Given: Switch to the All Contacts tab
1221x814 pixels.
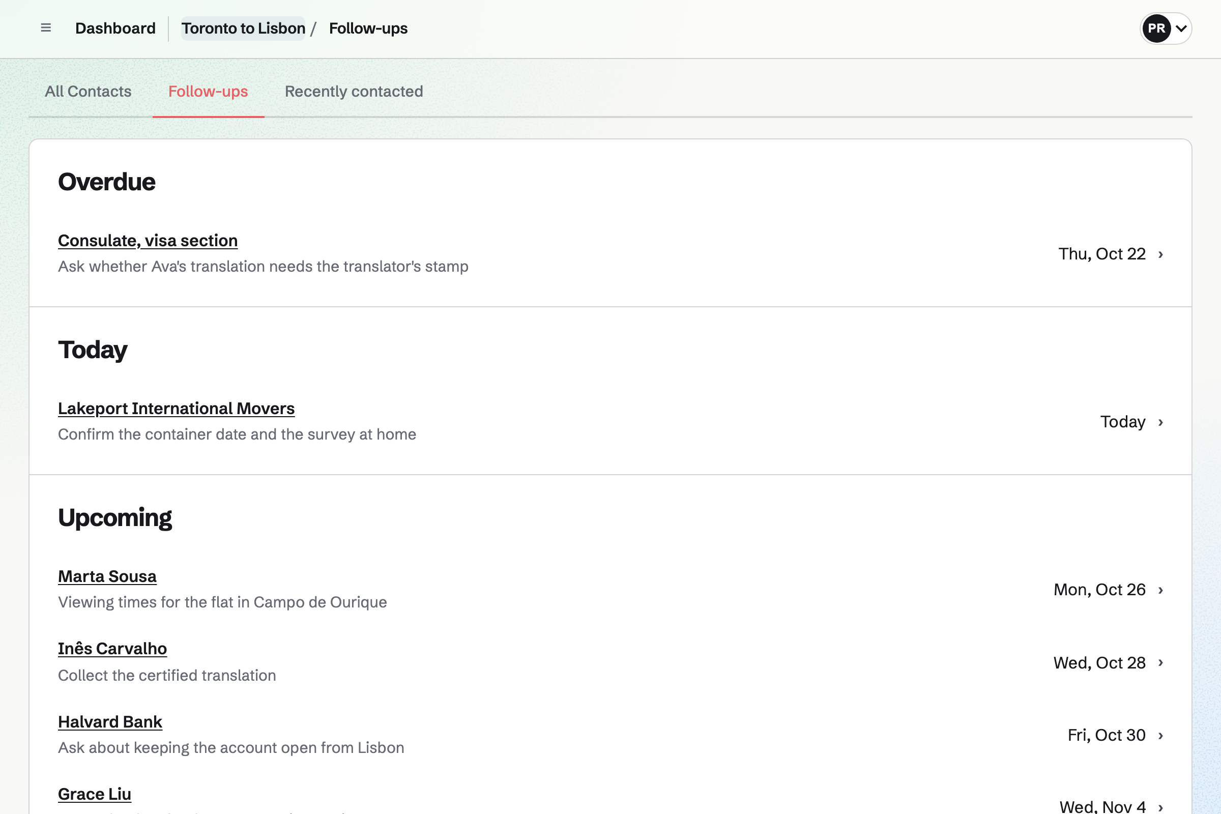Looking at the screenshot, I should pos(88,92).
